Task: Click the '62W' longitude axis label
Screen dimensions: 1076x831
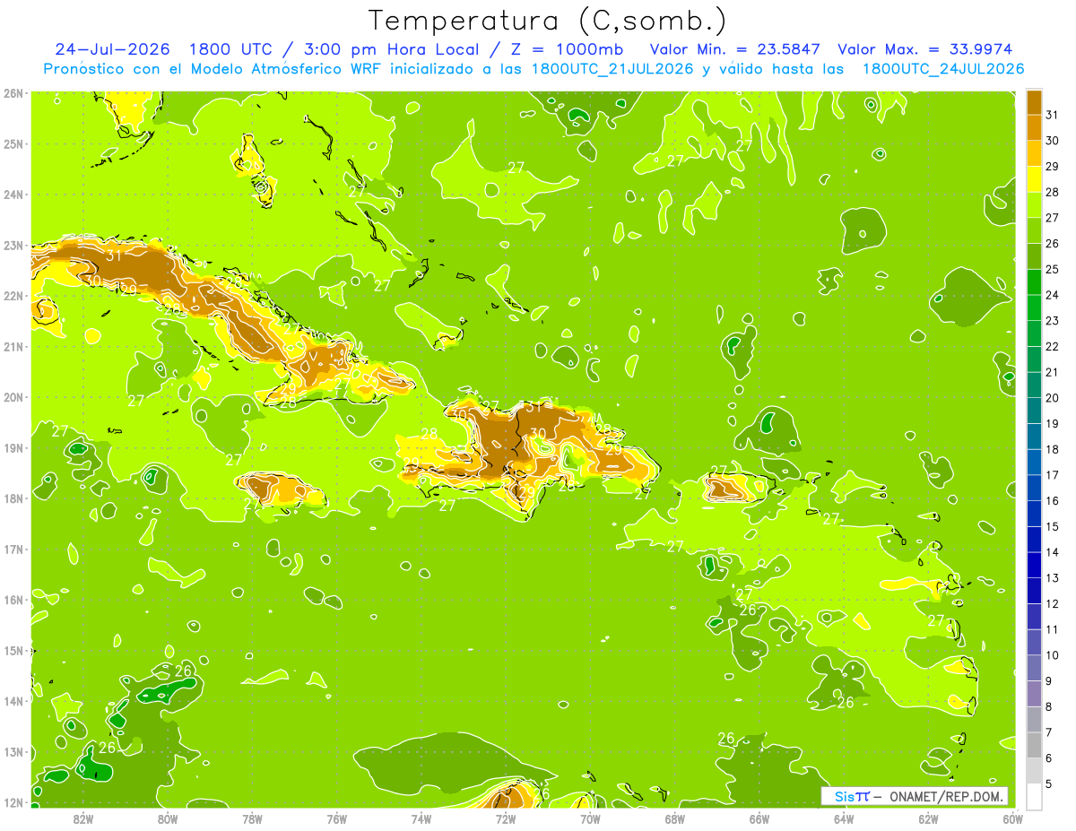Action: 928,818
